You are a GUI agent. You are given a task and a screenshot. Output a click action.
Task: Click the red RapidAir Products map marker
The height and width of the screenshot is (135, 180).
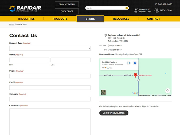135,75
